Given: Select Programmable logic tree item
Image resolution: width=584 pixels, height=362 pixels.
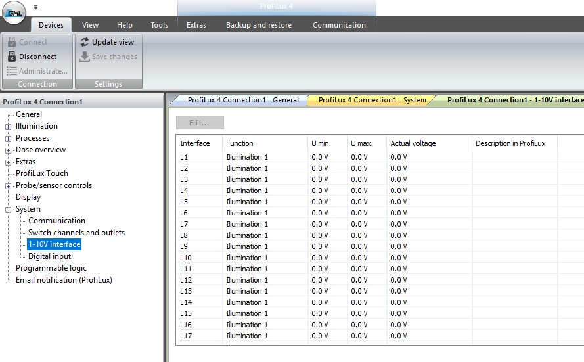Looking at the screenshot, I should (x=51, y=268).
